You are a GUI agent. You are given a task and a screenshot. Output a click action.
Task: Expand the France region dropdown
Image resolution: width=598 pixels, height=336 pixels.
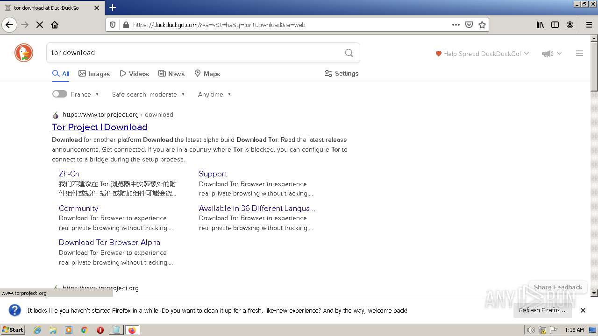(85, 94)
